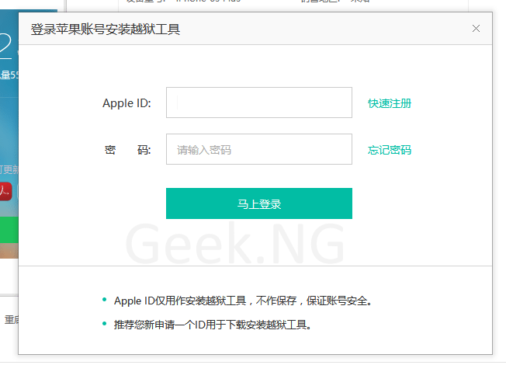Click the 'Apple ID:' field label
This screenshot has width=506, height=365.
point(126,103)
